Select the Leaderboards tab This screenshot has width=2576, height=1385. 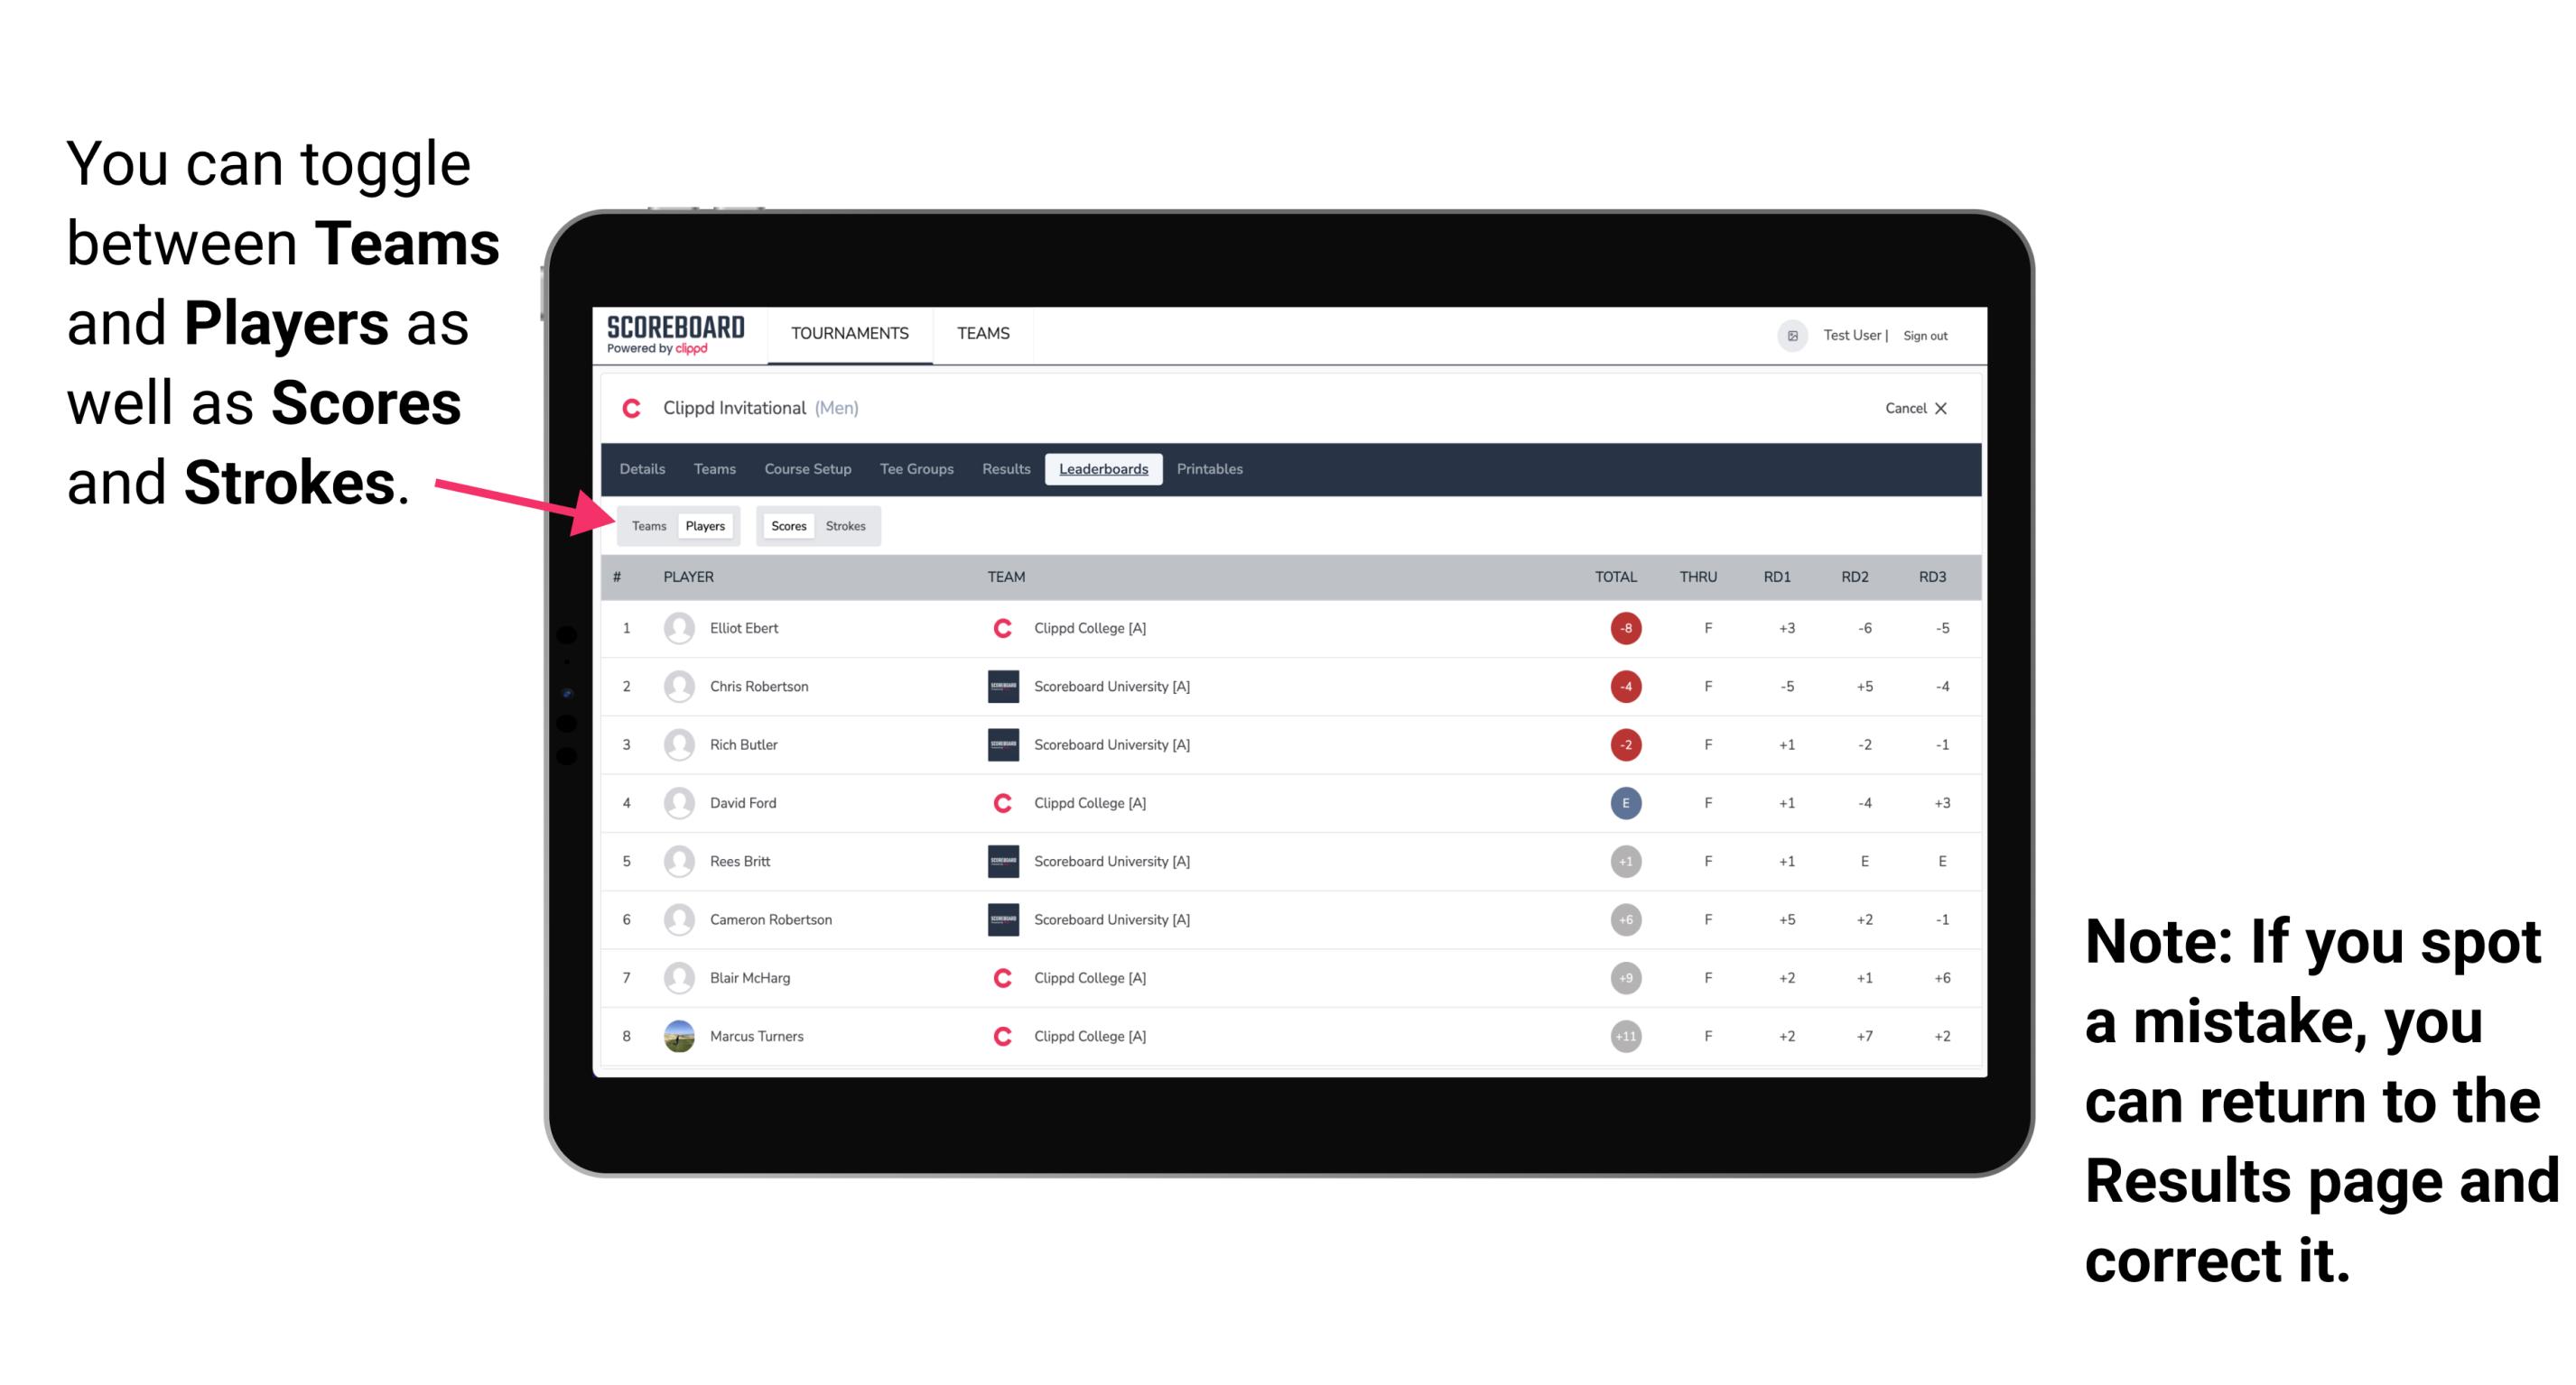pos(1102,469)
